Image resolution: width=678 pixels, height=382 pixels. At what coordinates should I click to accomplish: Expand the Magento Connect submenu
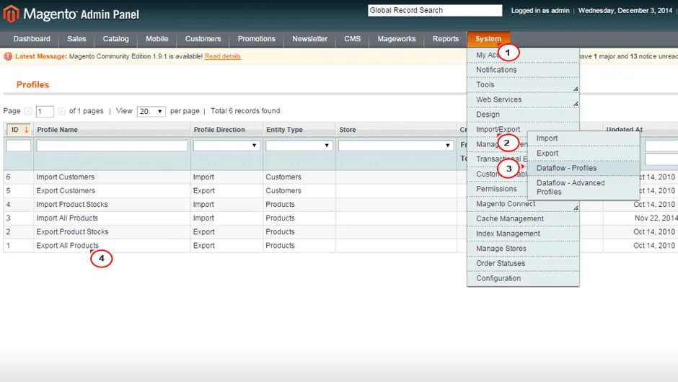(x=576, y=208)
